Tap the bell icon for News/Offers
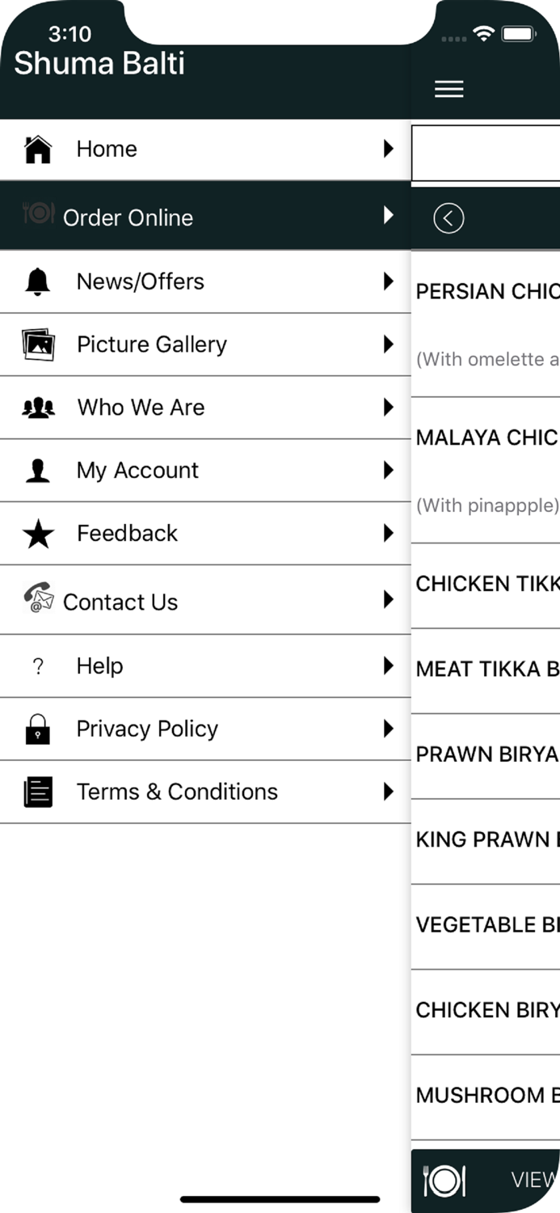 [38, 281]
